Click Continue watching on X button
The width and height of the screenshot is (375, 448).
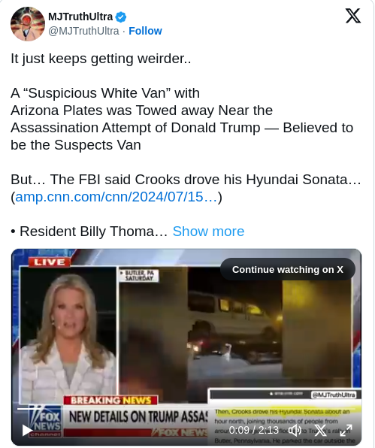tap(288, 269)
